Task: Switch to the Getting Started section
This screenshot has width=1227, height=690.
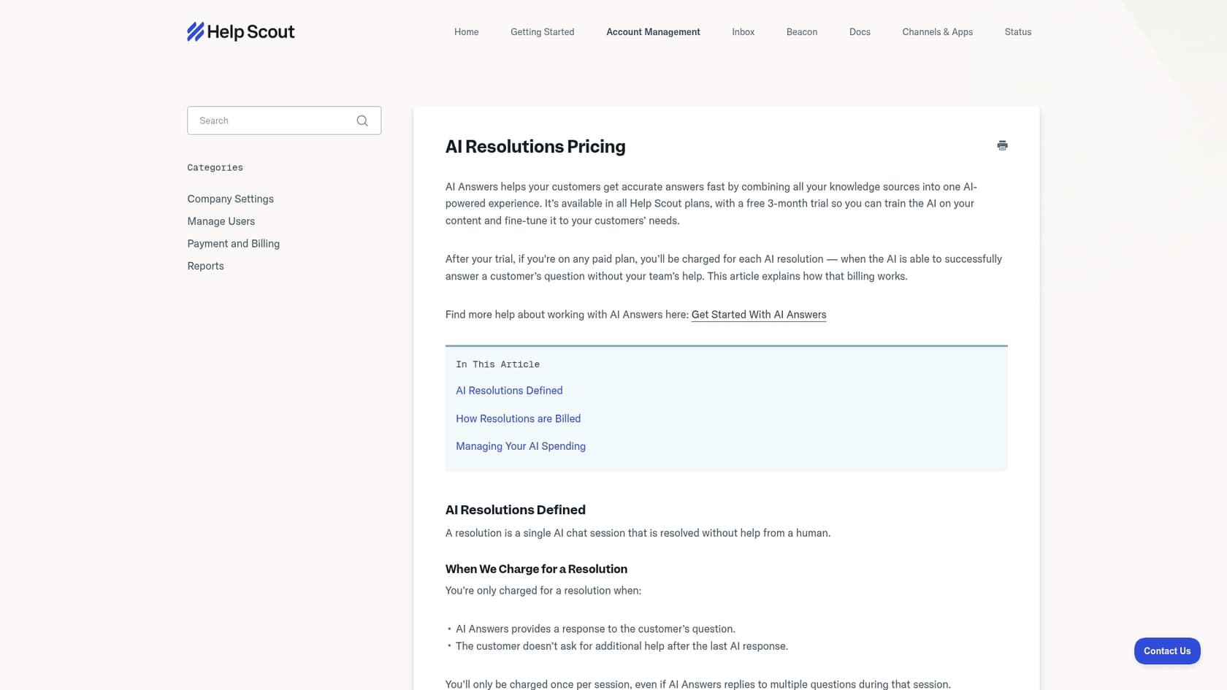Action: coord(542,31)
